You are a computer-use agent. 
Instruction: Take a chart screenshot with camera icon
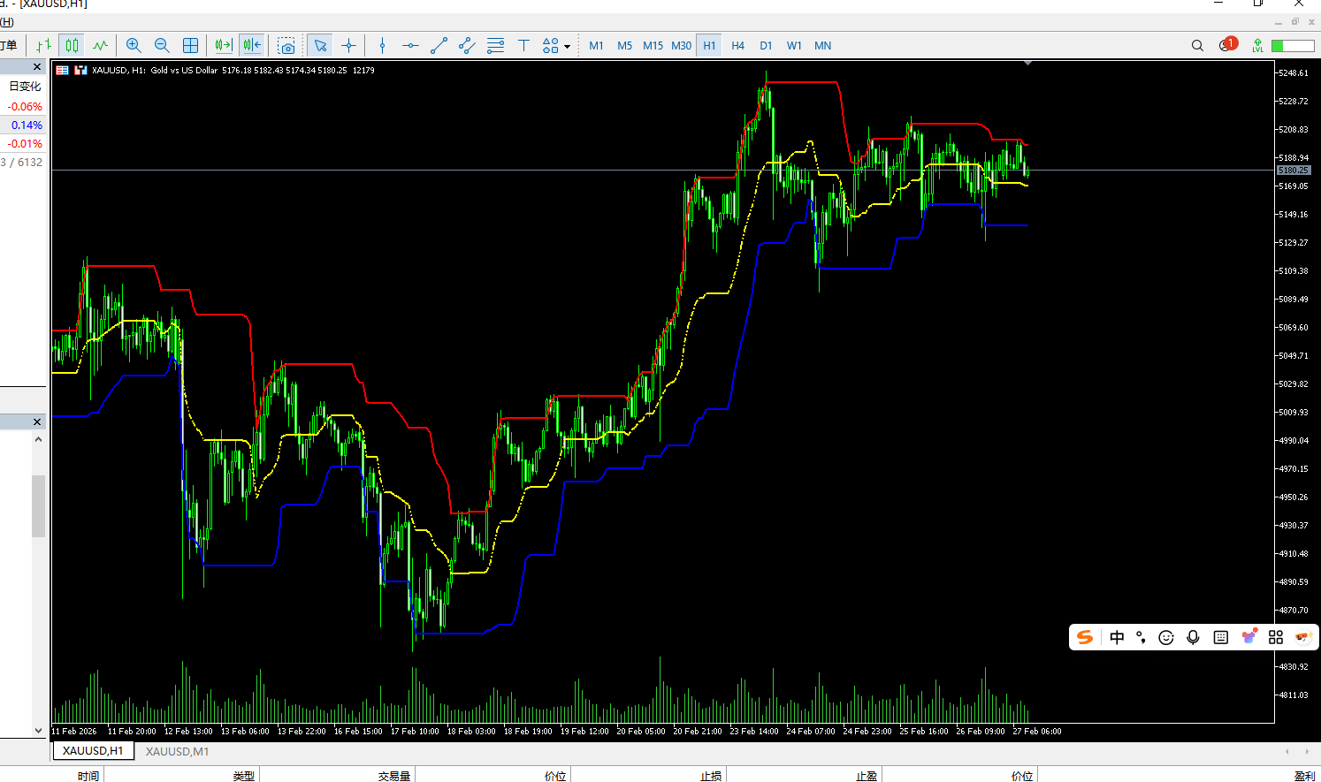(286, 45)
